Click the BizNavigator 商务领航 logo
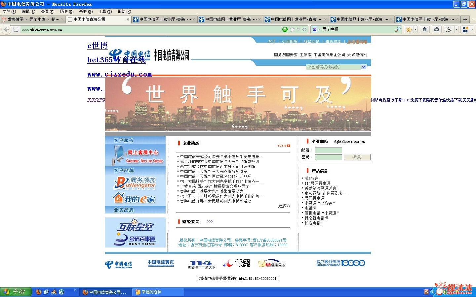 click(135, 183)
